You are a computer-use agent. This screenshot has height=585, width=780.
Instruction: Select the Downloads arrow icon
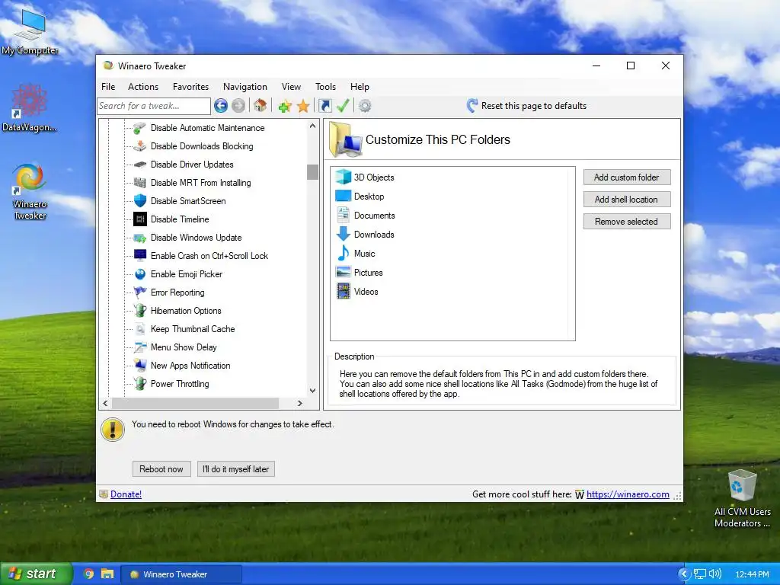click(x=344, y=234)
